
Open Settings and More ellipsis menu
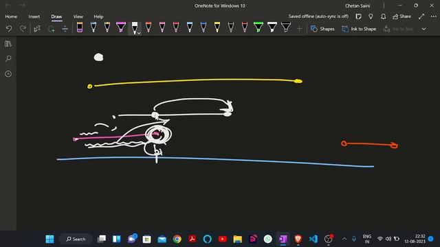point(434,16)
